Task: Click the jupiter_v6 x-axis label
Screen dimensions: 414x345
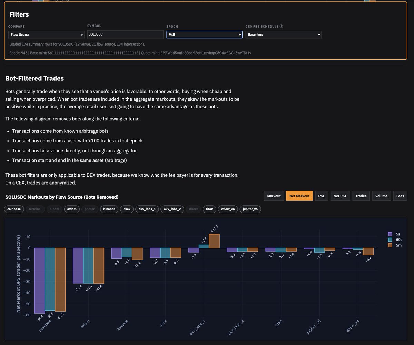Action: pyautogui.click(x=314, y=326)
